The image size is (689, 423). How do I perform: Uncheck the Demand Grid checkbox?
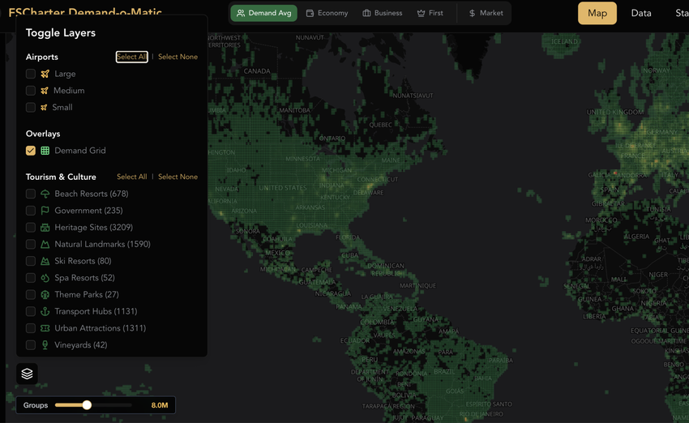31,151
